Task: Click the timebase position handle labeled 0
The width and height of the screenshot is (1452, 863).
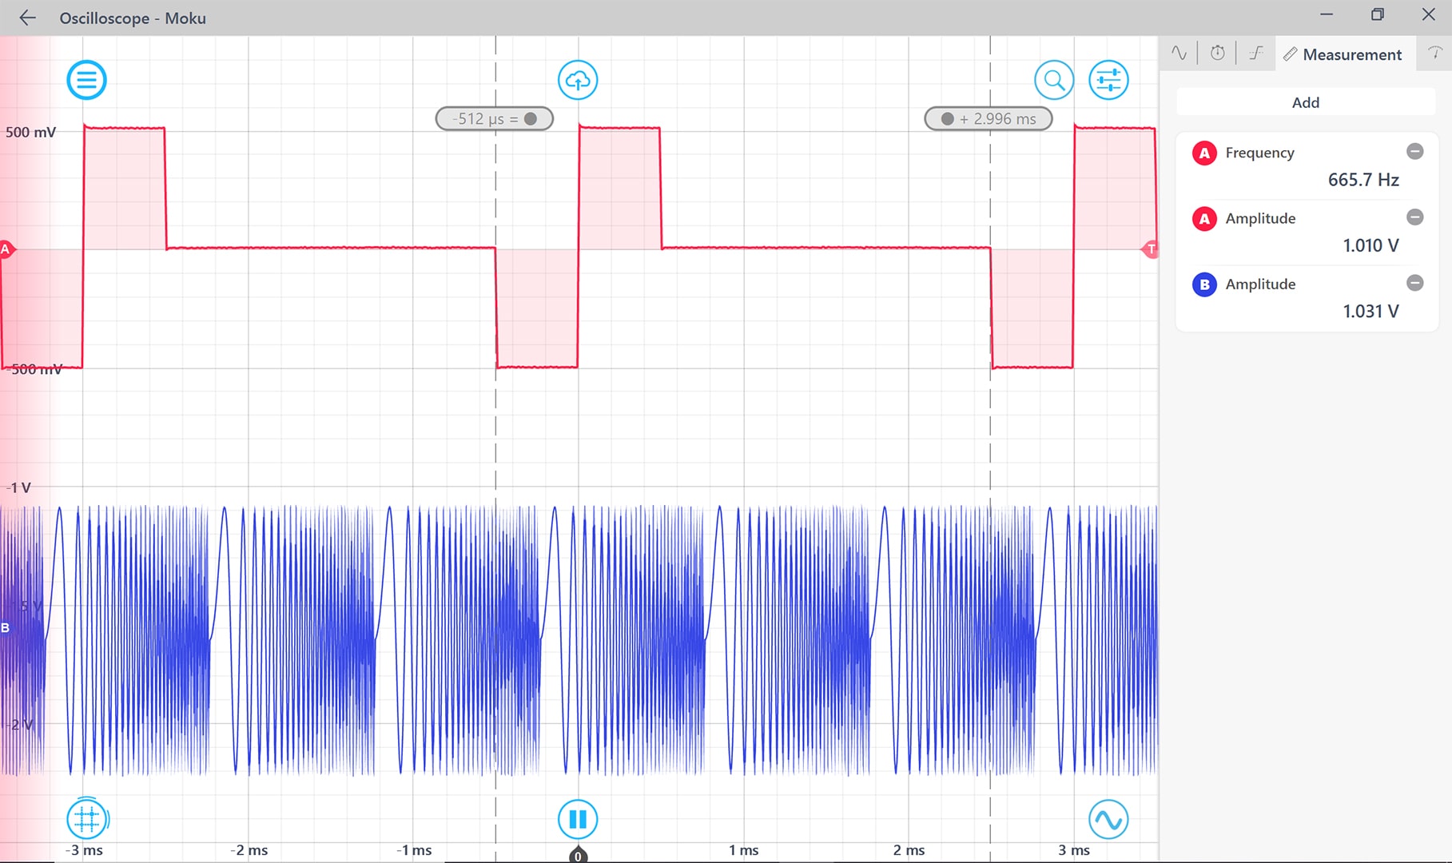Action: pyautogui.click(x=577, y=854)
